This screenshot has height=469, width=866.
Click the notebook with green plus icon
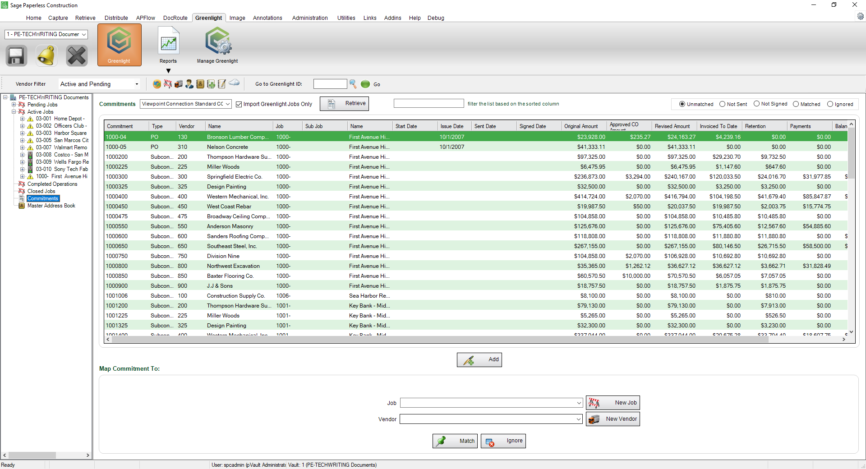tap(211, 84)
